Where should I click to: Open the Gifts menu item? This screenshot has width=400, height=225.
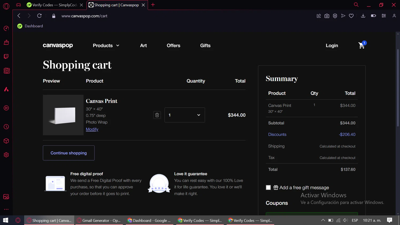click(x=205, y=46)
